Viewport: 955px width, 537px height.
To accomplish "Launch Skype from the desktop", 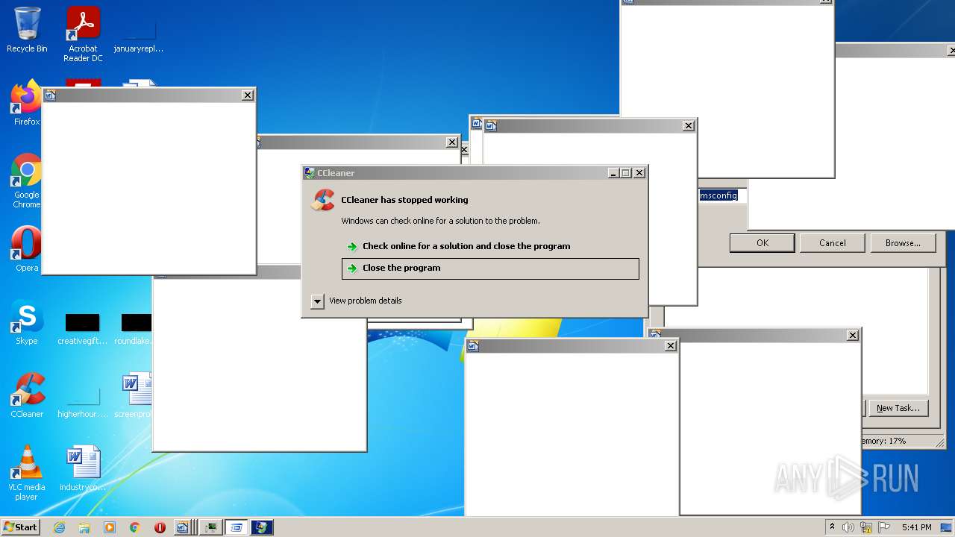I will [x=27, y=322].
